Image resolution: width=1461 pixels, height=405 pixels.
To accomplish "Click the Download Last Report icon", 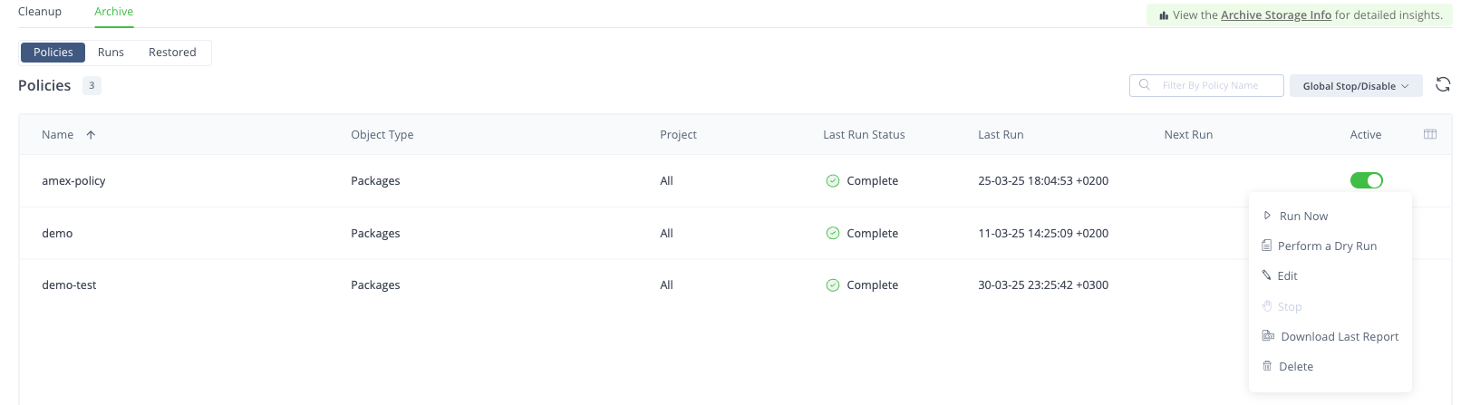I will coord(1268,336).
